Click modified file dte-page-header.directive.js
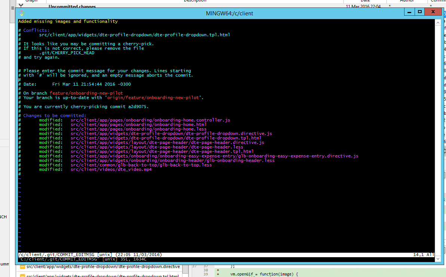 tap(167, 142)
